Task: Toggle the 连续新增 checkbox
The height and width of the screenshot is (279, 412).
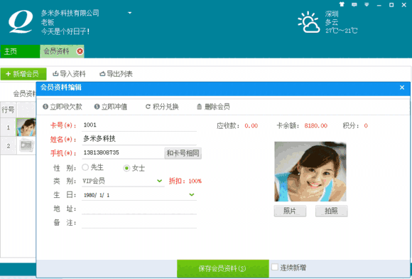Action: pos(275,267)
